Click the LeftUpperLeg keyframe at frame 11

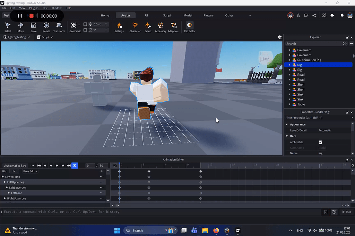click(201, 182)
